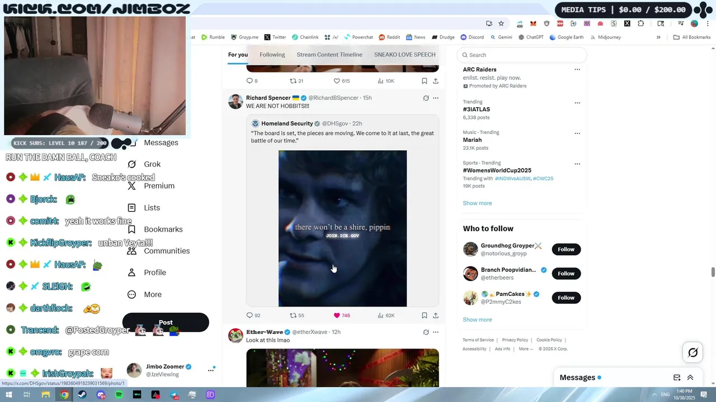Viewport: 716px width, 402px height.
Task: Open Richard Spencer profile avatar
Action: (235, 102)
